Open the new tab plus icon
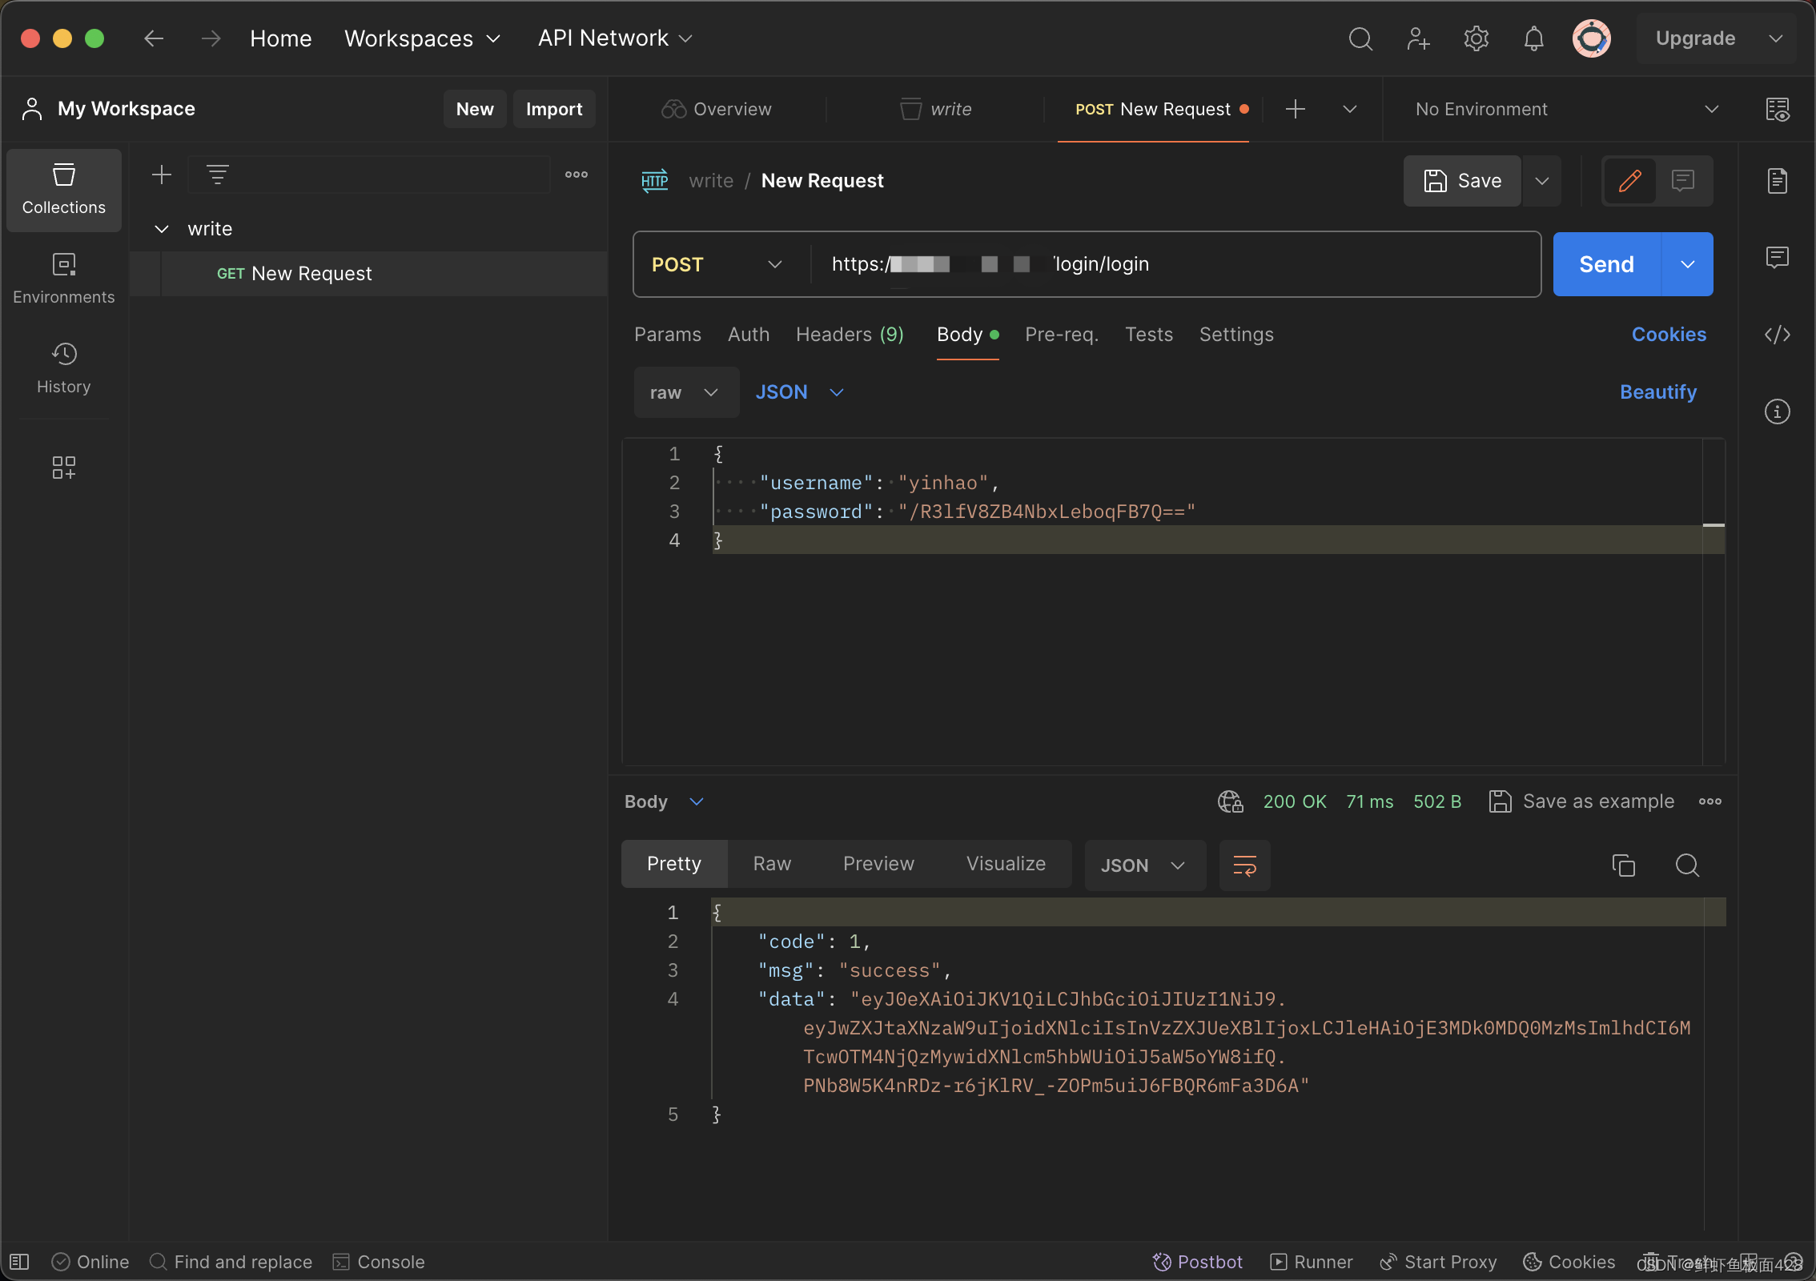Viewport: 1816px width, 1281px height. coord(1296,109)
